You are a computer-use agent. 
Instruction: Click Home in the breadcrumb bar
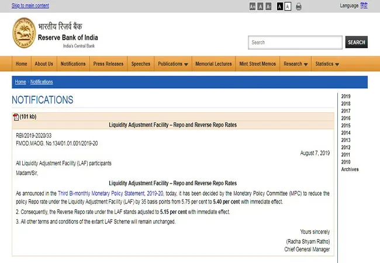20,82
